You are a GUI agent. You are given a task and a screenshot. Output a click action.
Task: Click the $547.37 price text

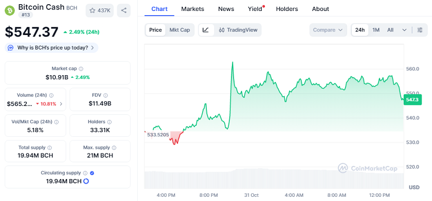(32, 32)
